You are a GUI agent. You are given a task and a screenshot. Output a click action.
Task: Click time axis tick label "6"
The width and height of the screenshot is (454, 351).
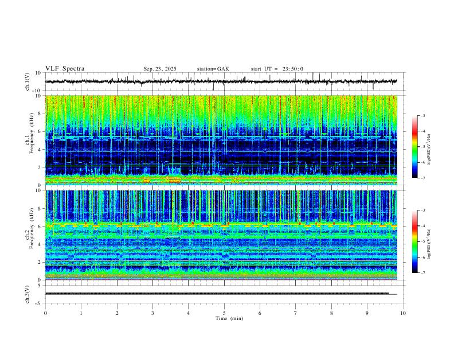point(260,313)
